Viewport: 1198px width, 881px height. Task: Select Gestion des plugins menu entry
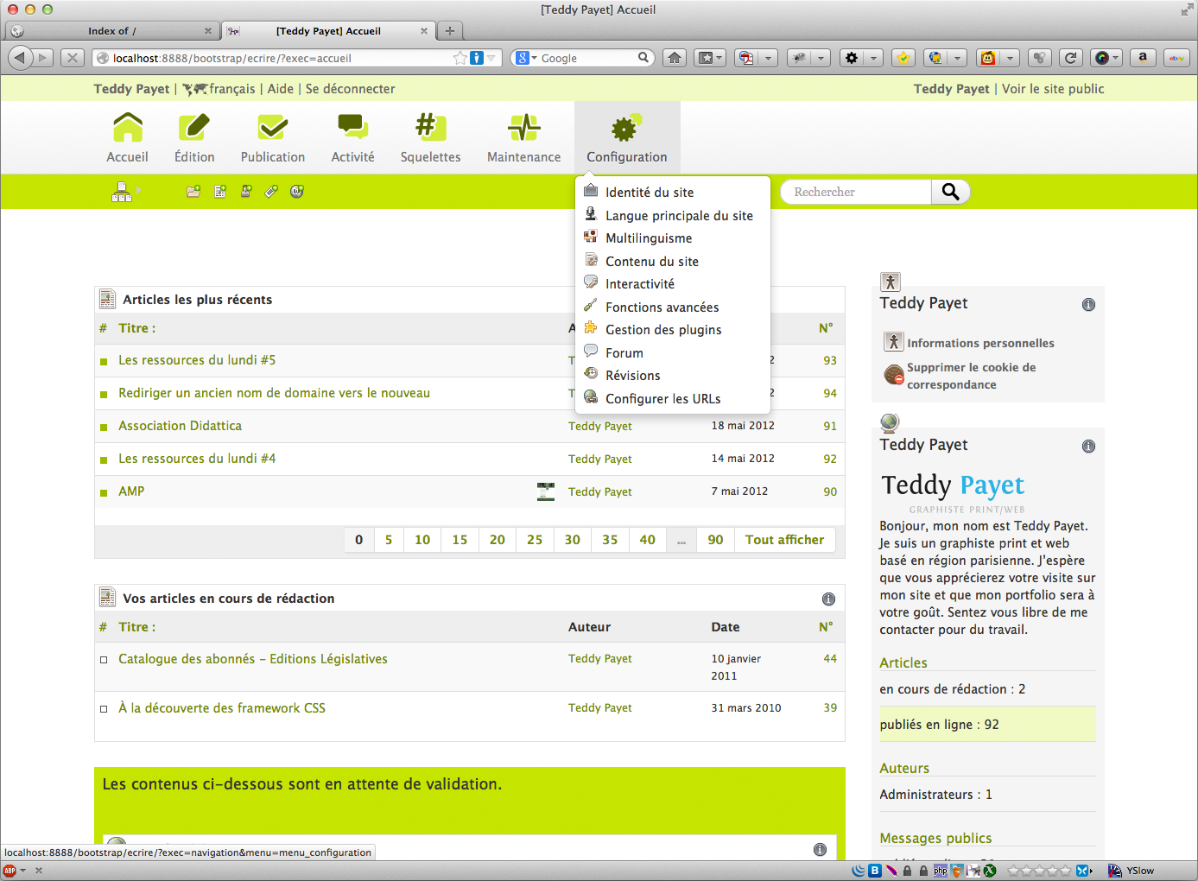662,330
